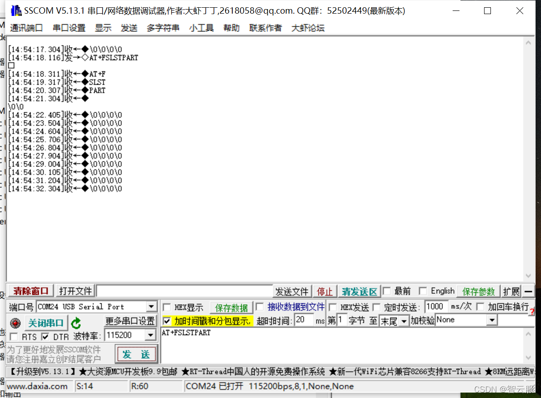
Task: Click the 保存参数 button
Action: (479, 292)
